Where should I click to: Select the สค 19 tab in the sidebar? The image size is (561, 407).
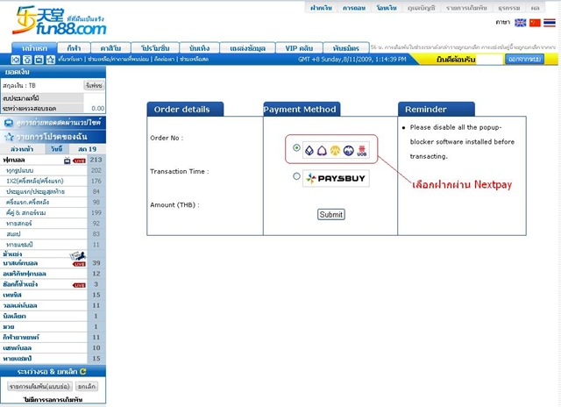click(87, 148)
